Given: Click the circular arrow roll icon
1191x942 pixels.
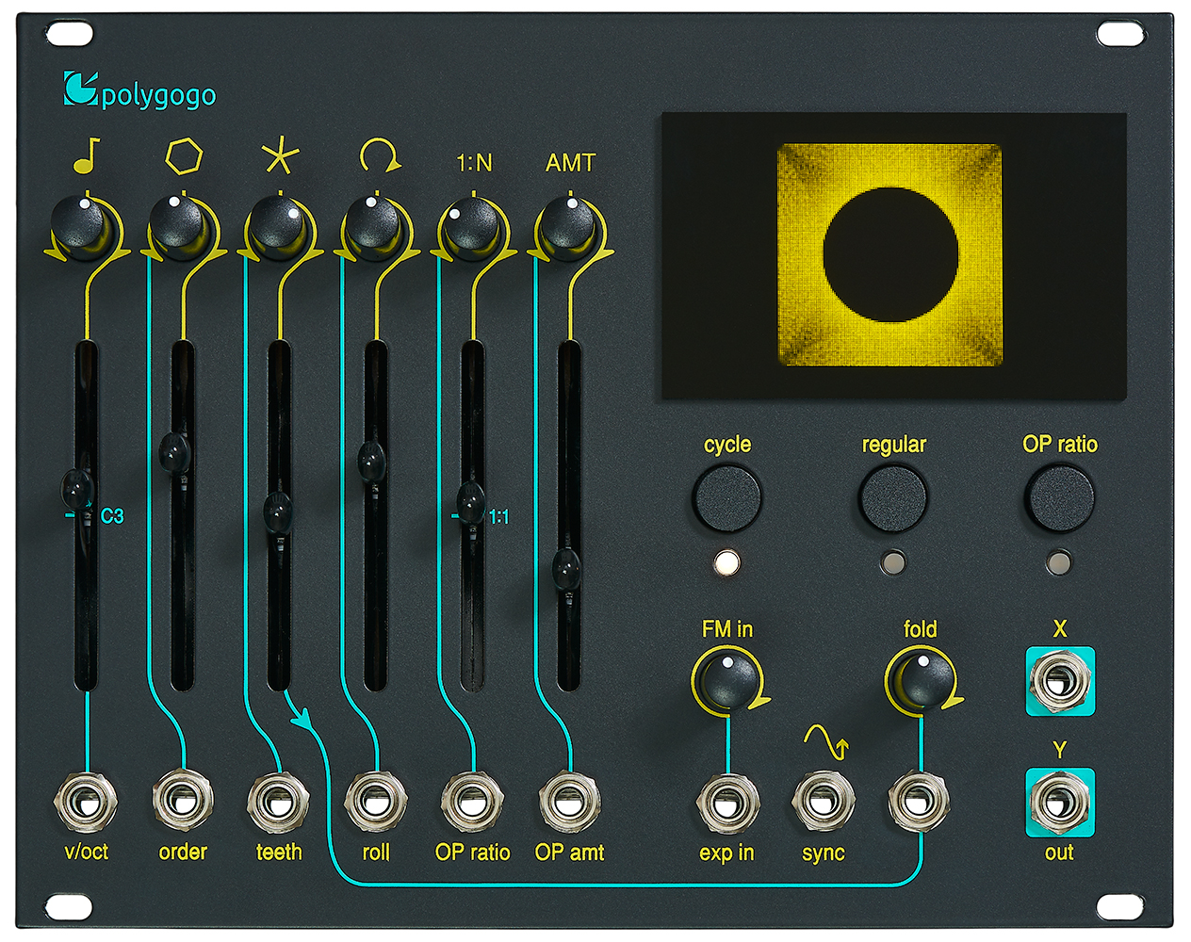Looking at the screenshot, I should [x=379, y=155].
